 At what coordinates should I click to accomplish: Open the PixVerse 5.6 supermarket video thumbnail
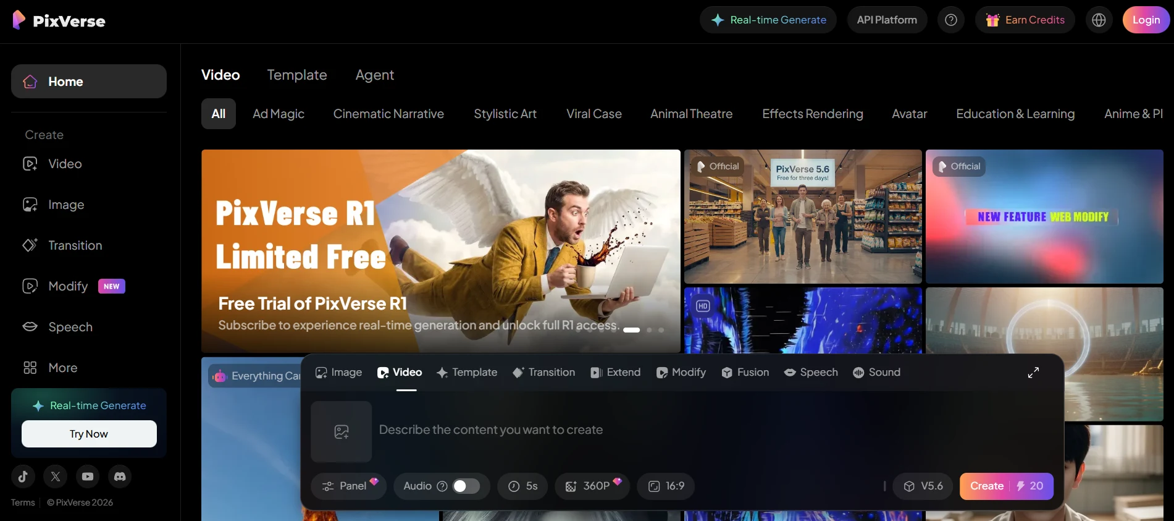coord(803,216)
